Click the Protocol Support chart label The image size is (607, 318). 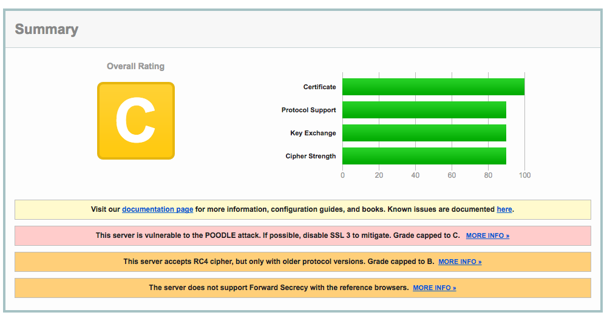click(x=308, y=110)
